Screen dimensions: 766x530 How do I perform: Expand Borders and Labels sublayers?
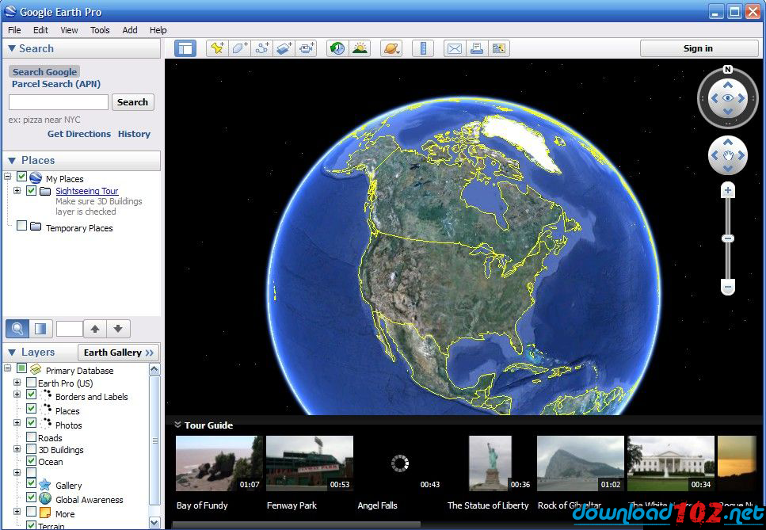pos(17,395)
